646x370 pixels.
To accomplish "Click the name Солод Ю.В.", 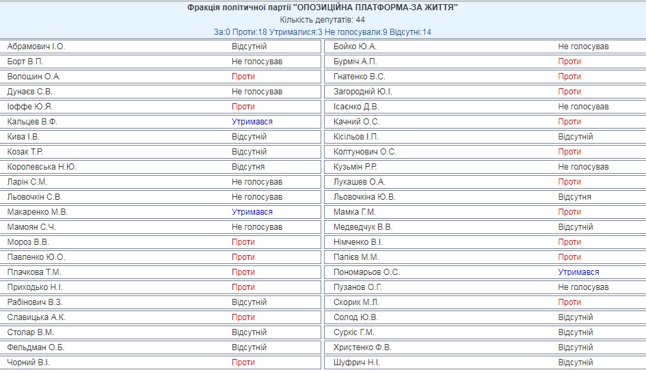I will coord(356,317).
